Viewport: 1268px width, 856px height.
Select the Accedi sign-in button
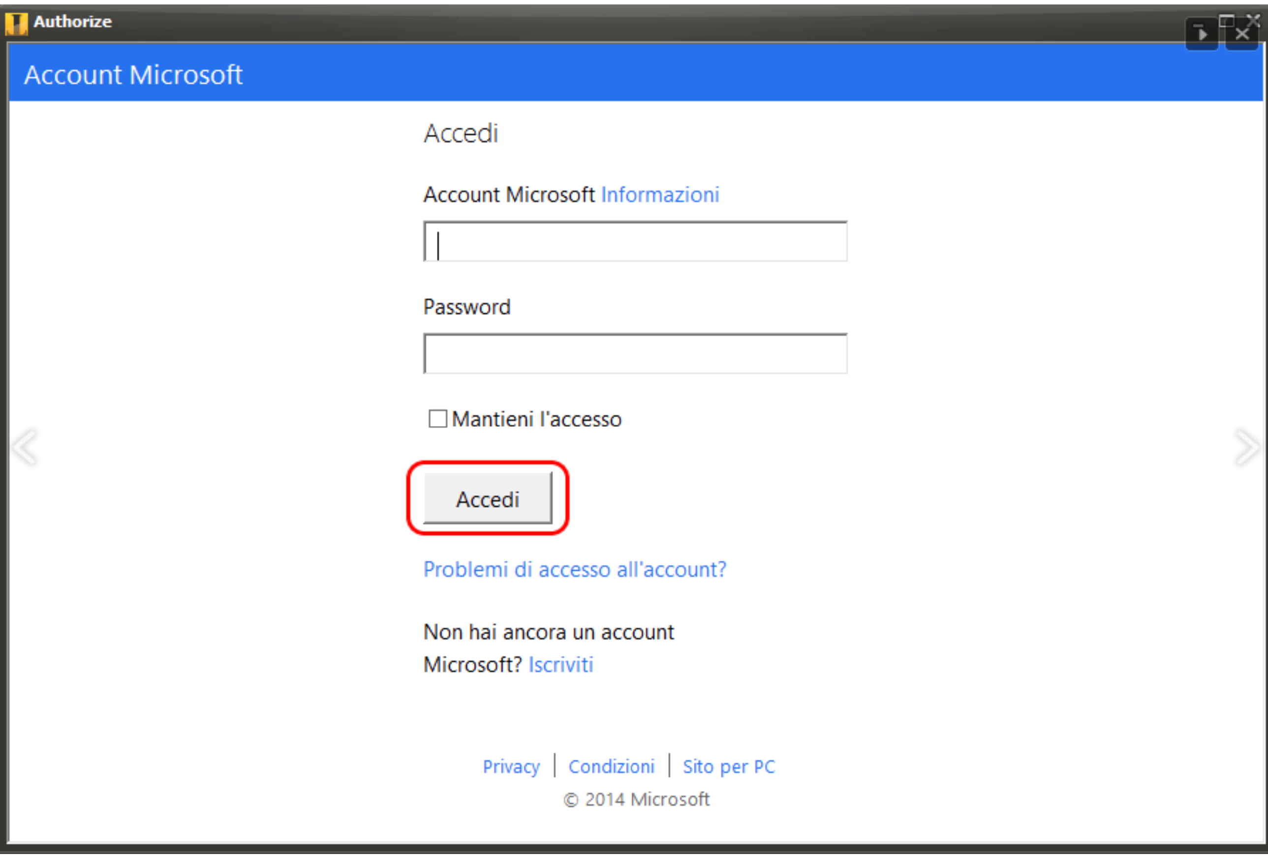[488, 498]
